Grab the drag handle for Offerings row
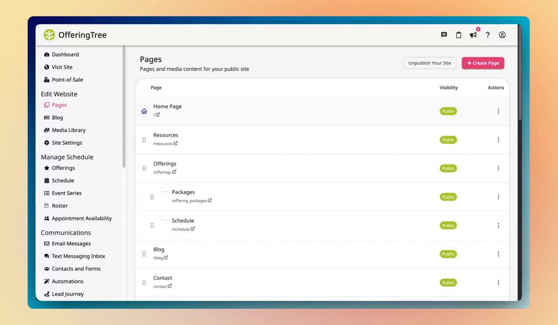 coord(144,168)
